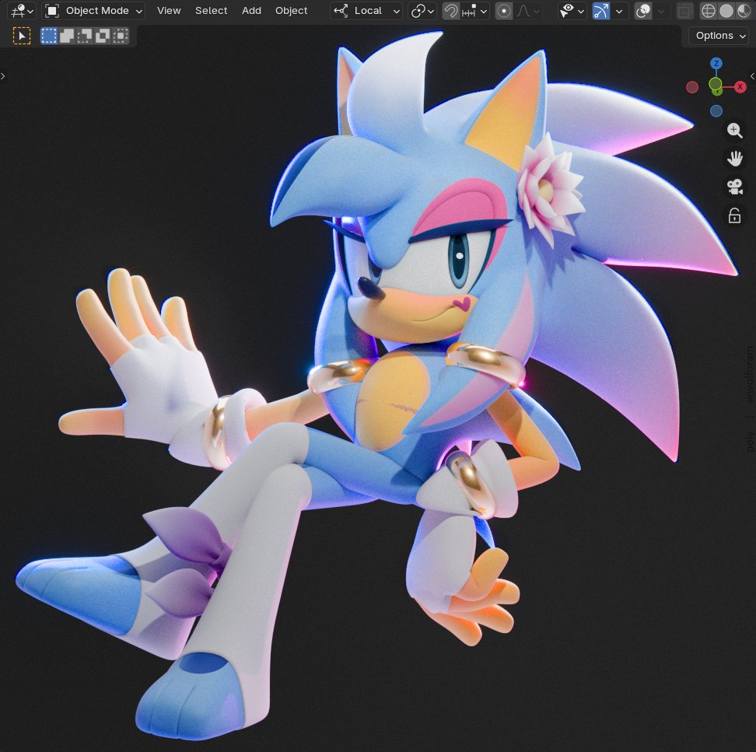Click the X axis on navigation gizmo
Viewport: 756px width, 752px height.
(740, 87)
